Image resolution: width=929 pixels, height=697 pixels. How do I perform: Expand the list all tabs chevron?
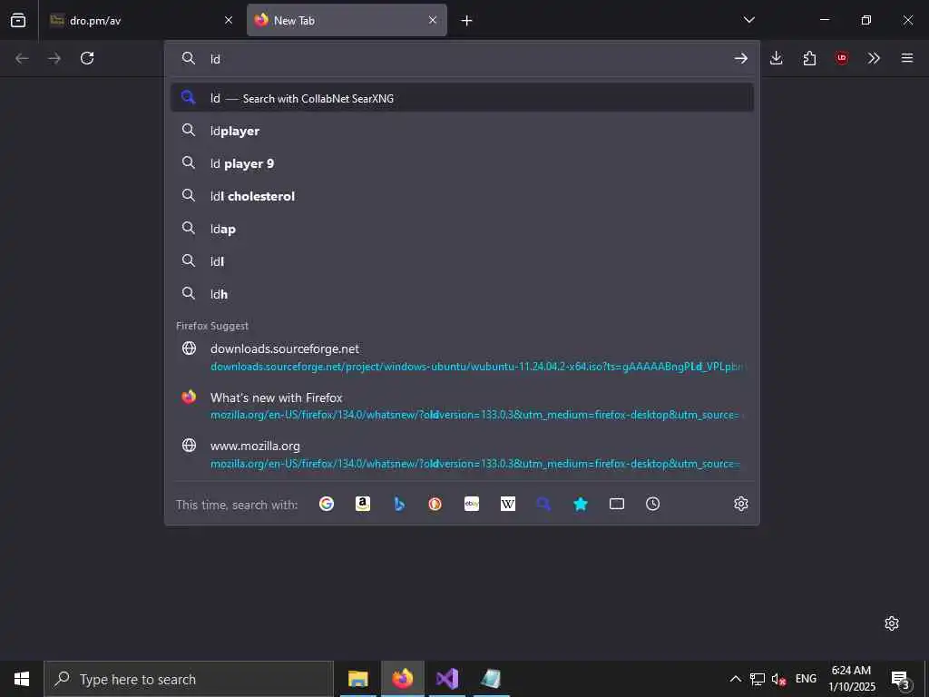coord(748,20)
